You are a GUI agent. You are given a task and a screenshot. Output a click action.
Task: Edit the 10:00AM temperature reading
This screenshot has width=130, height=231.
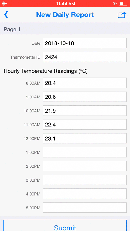click(x=85, y=111)
